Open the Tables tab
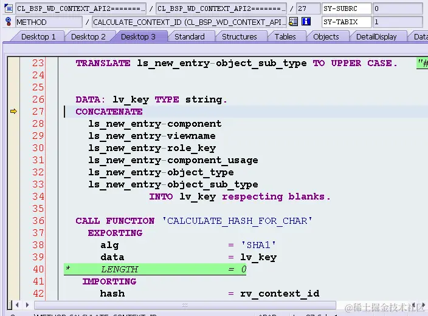 pyautogui.click(x=285, y=37)
